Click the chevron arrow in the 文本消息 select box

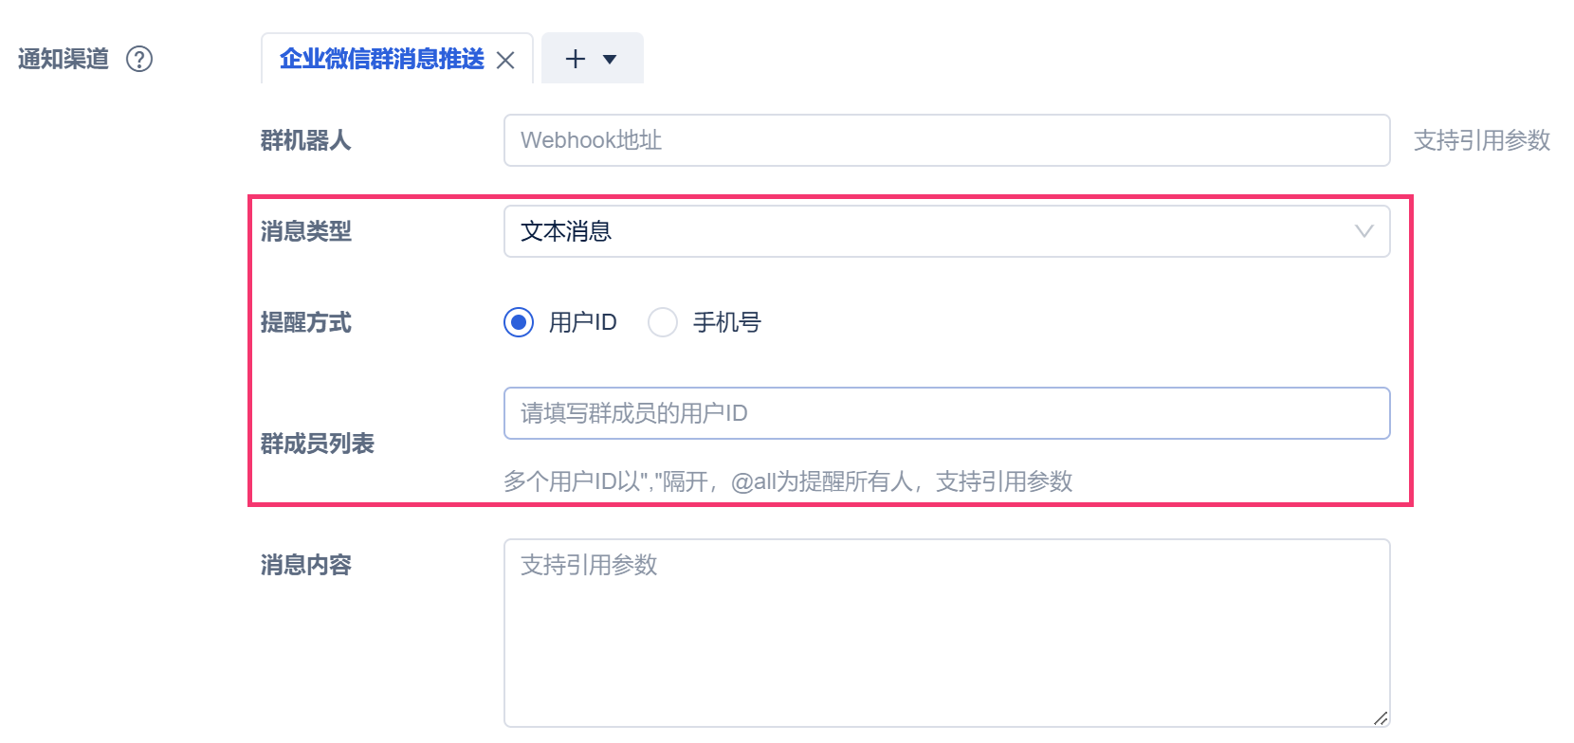pos(1364,231)
